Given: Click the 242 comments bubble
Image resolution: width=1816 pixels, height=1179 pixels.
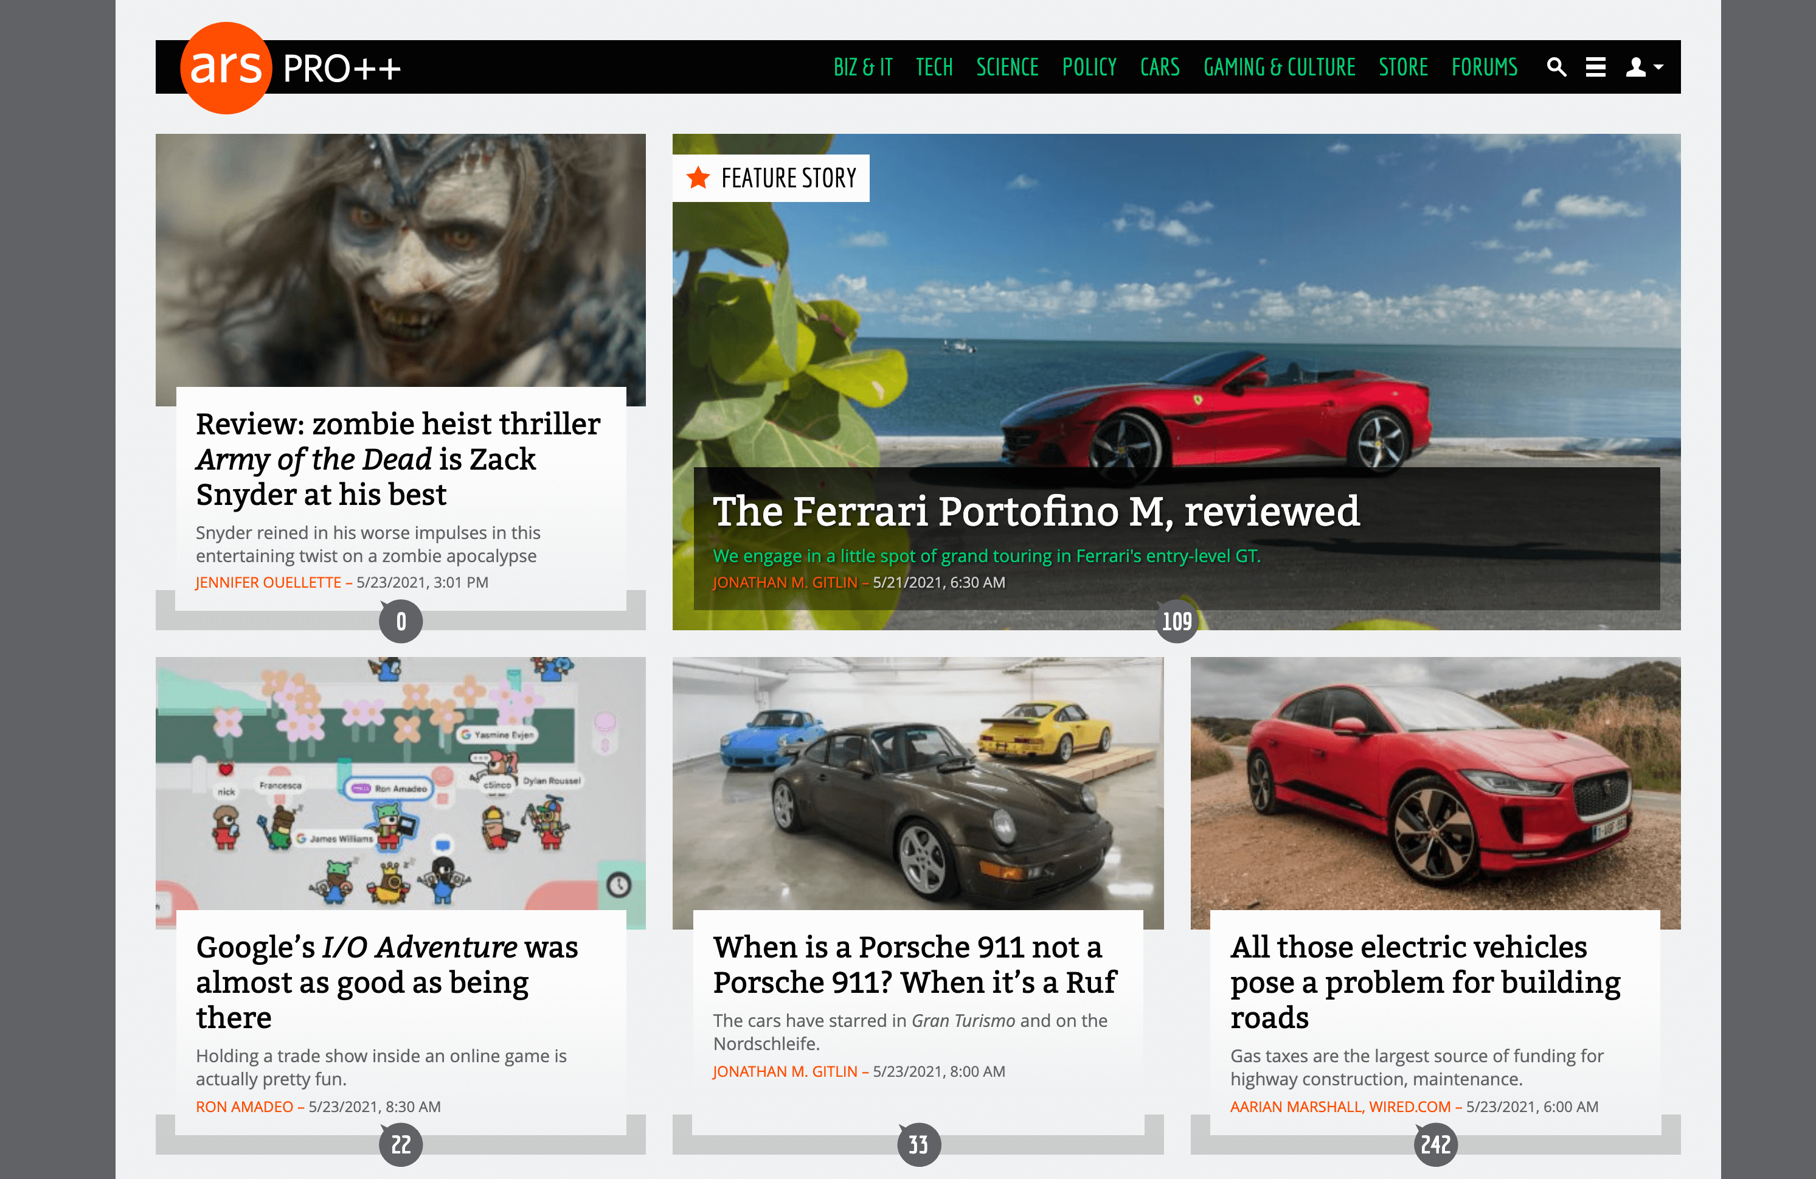Looking at the screenshot, I should coord(1435,1144).
